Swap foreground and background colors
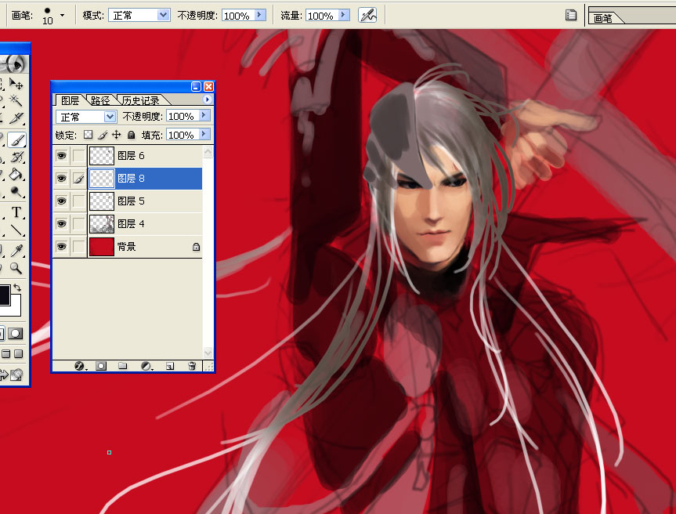 click(17, 288)
